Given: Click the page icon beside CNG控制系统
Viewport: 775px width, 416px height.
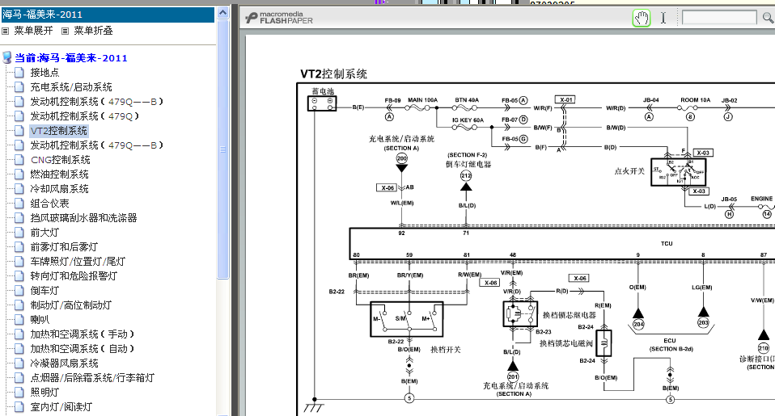Looking at the screenshot, I should click(x=19, y=160).
